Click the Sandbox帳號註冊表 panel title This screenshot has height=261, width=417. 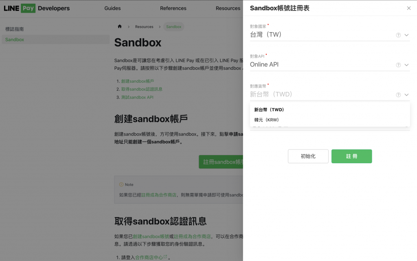pos(280,8)
